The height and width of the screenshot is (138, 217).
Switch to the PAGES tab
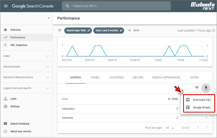[95, 78]
